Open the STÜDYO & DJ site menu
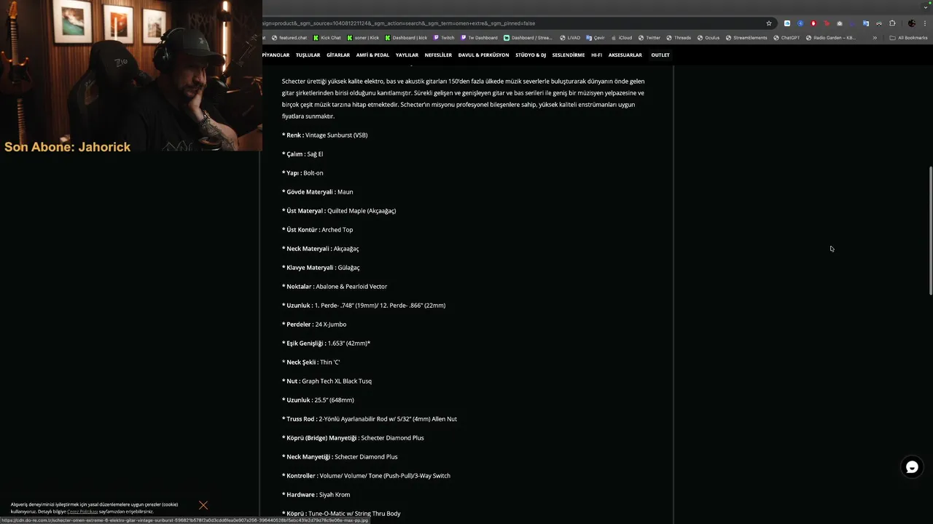 click(x=531, y=55)
